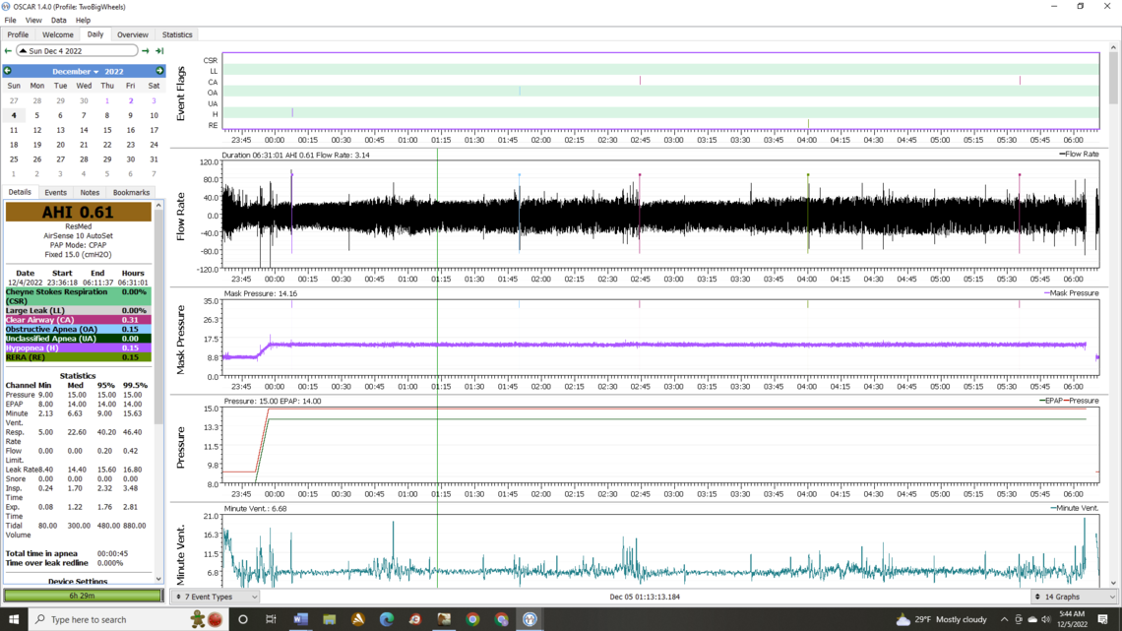Open the Notes tab in the left panel
The image size is (1122, 631).
(x=90, y=192)
